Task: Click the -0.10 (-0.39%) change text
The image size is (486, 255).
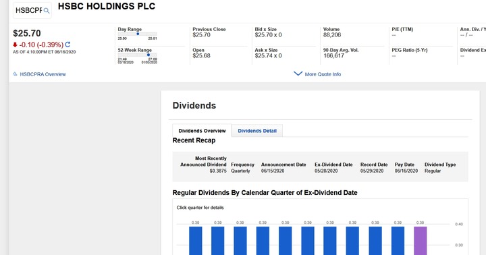Action: tap(41, 45)
